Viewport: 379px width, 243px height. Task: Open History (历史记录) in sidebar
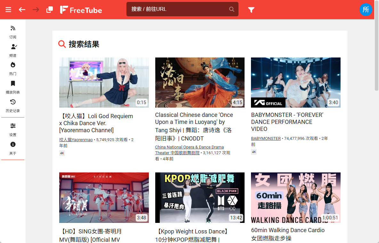tap(13, 106)
